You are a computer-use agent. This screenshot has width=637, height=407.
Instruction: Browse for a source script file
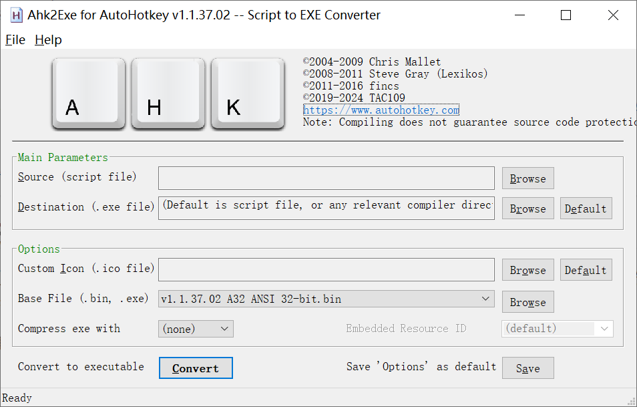coord(527,178)
